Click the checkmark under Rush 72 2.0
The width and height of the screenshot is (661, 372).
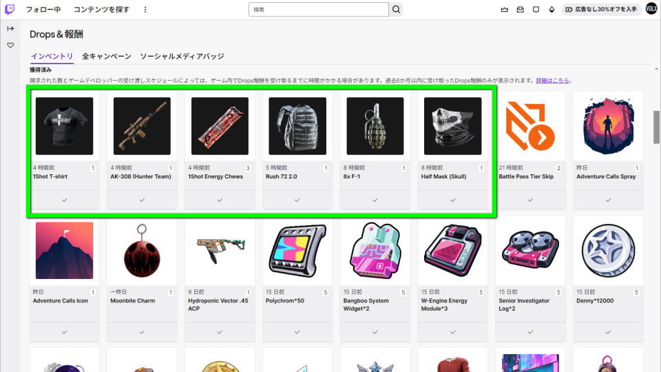[x=297, y=200]
